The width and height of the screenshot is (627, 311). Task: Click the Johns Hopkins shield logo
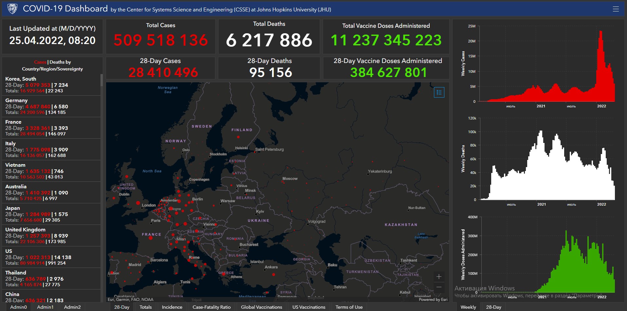click(x=12, y=9)
